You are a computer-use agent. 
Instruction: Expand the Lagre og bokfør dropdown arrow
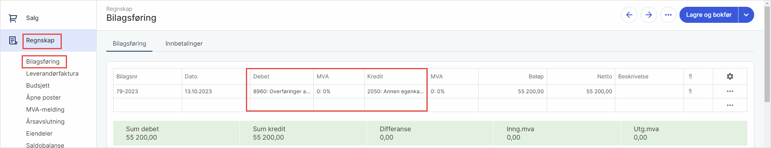[x=746, y=15]
